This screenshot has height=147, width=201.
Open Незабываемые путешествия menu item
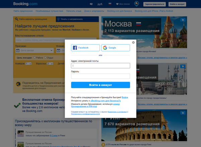point(49,11)
